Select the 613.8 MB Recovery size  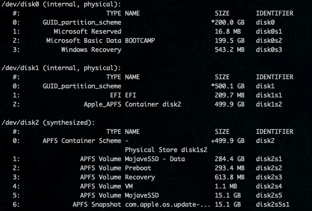coord(229,177)
